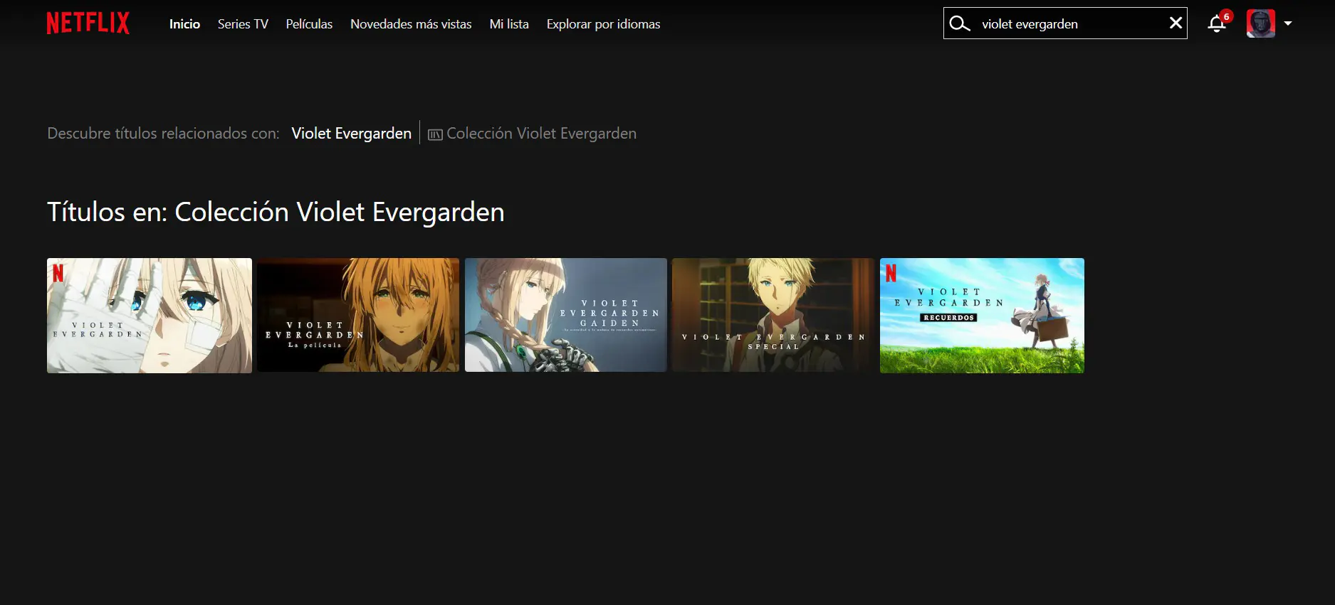This screenshot has width=1335, height=605.
Task: Select Colección Violet Evergarden link
Action: pos(541,134)
